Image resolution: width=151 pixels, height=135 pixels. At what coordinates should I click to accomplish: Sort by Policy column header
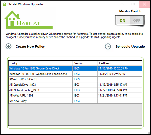click(x=41, y=63)
